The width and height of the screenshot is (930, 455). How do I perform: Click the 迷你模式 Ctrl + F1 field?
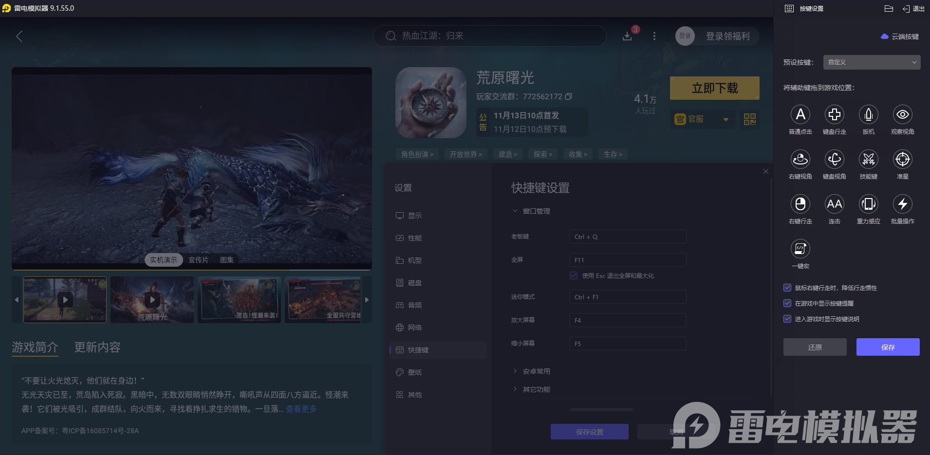[x=628, y=297]
